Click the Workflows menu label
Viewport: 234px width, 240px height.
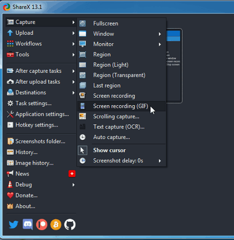(x=29, y=44)
